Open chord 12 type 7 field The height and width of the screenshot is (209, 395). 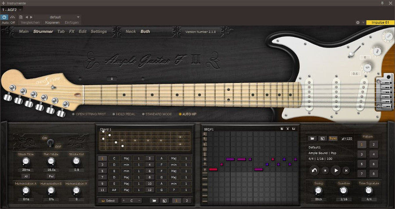tap(173, 190)
